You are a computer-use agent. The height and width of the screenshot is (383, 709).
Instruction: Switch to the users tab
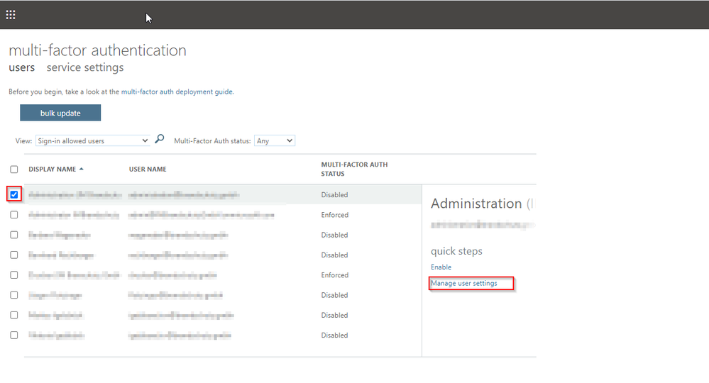click(x=21, y=68)
